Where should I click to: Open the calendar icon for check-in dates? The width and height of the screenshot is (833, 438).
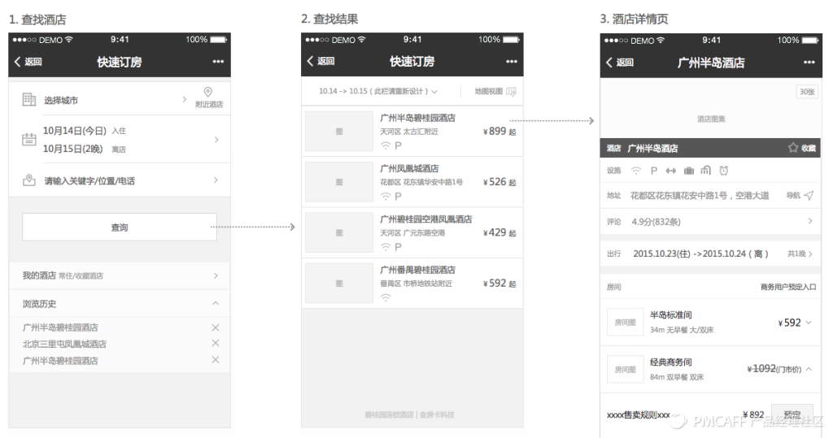coord(28,140)
